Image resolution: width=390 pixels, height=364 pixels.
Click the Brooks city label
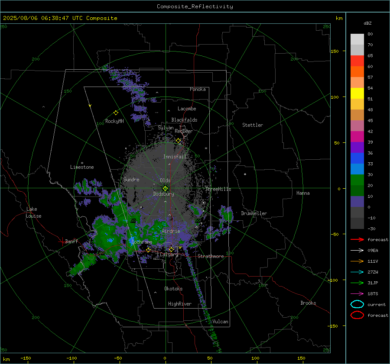click(308, 303)
